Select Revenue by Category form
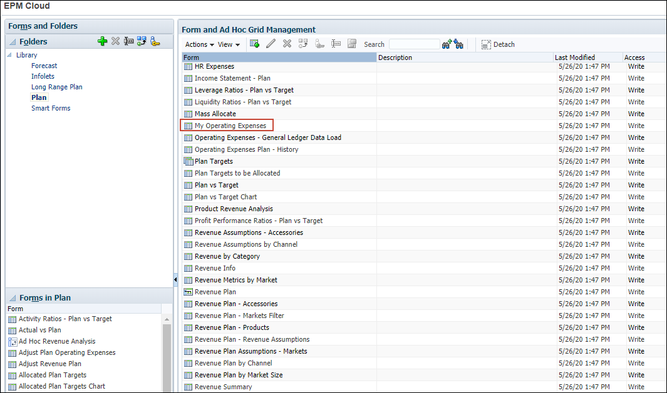Image resolution: width=667 pixels, height=393 pixels. pos(227,256)
